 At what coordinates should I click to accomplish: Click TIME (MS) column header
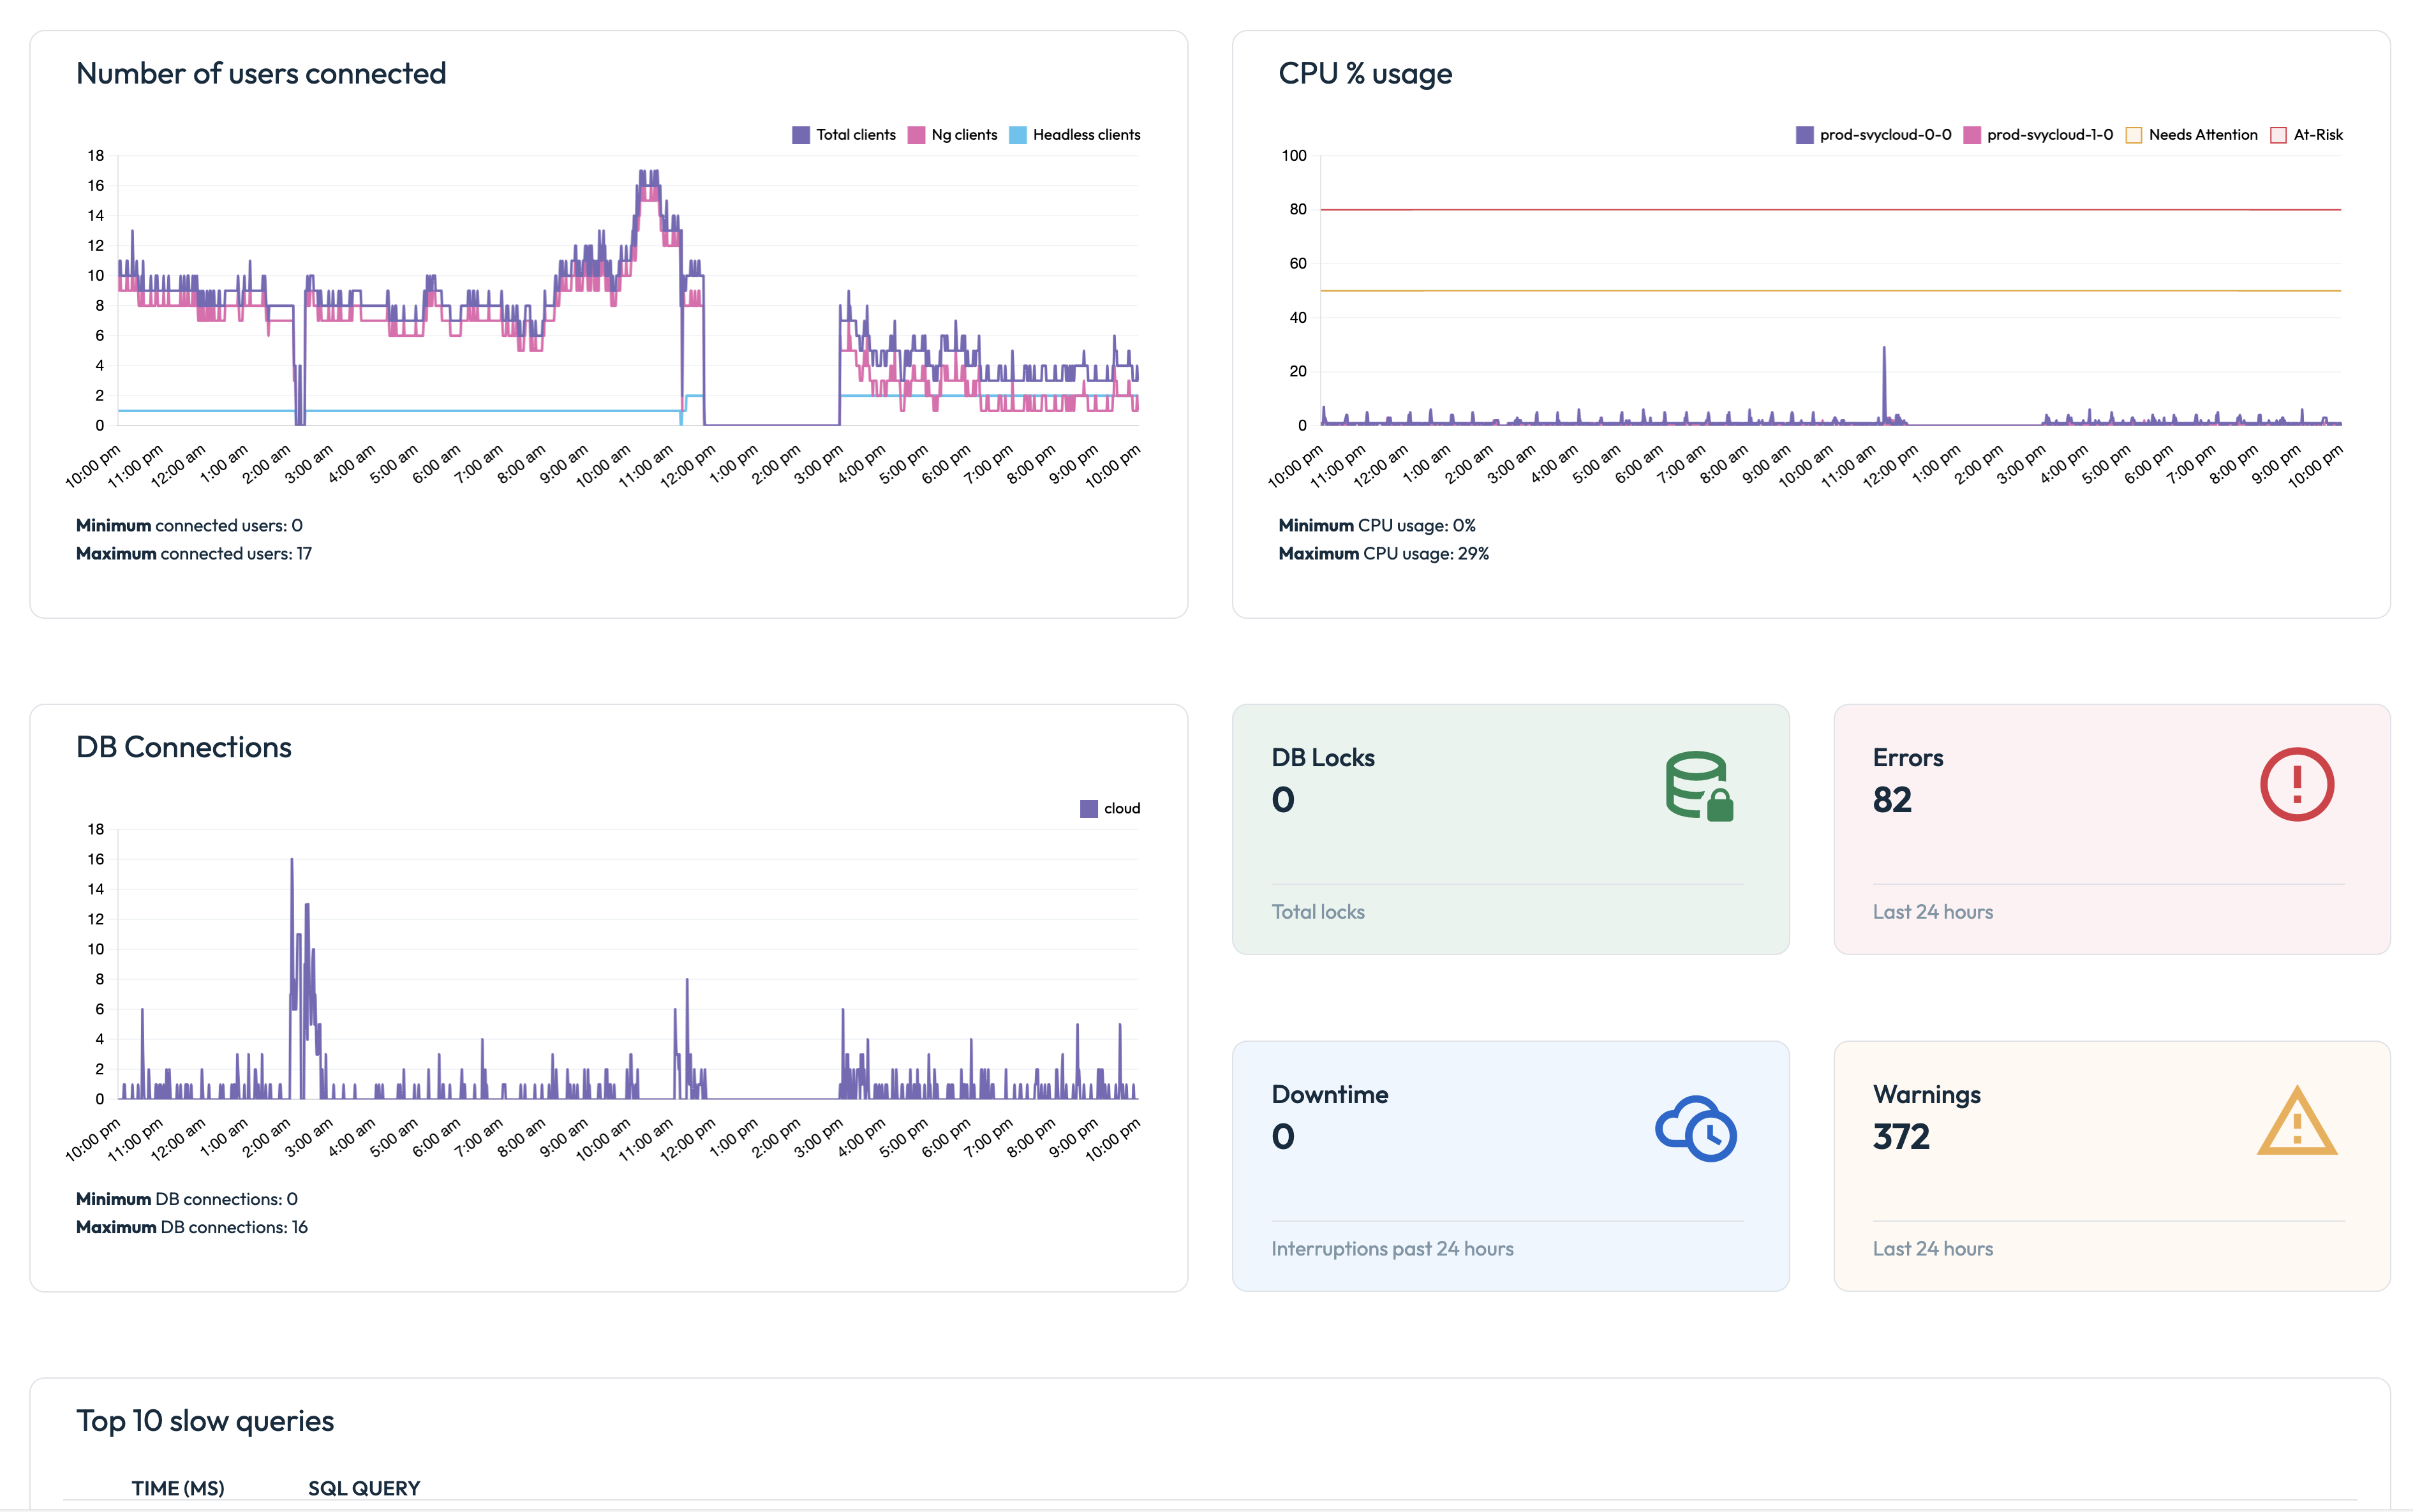click(x=178, y=1488)
